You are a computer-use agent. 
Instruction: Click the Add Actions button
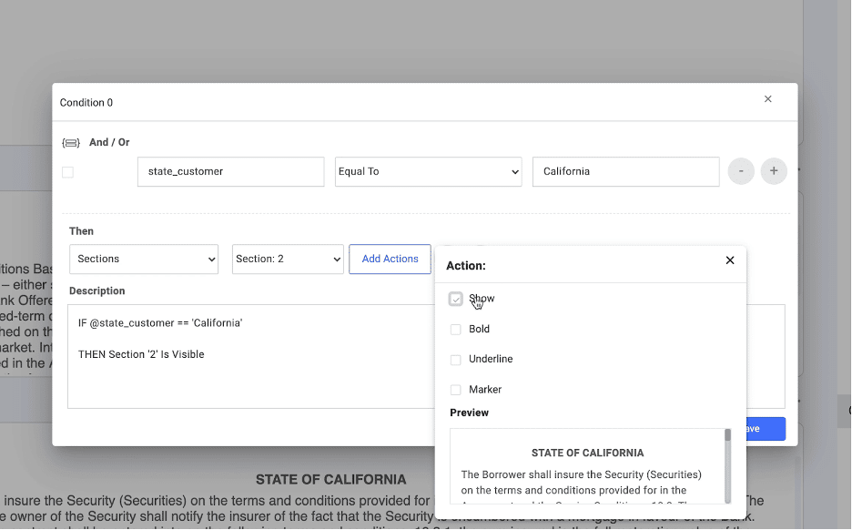[390, 260]
